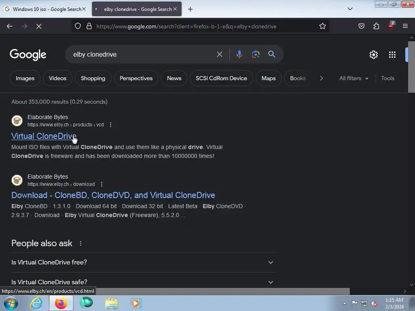Open options menu for the elby.ch download result
Image resolution: width=415 pixels, height=311 pixels.
pos(102,184)
